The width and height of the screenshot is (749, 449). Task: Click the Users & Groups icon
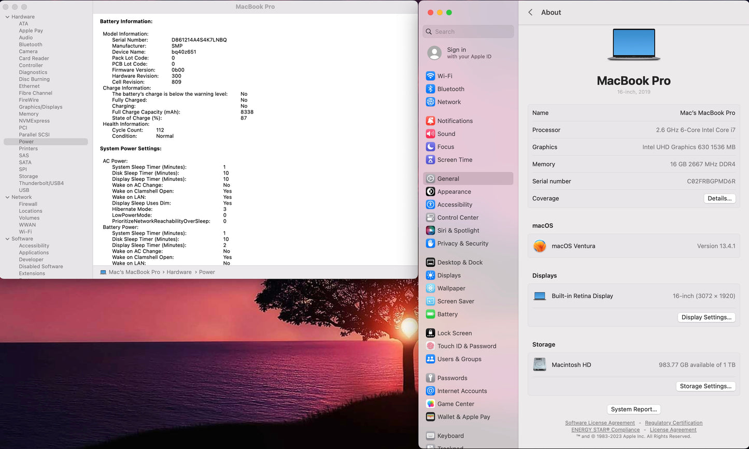[x=430, y=359]
